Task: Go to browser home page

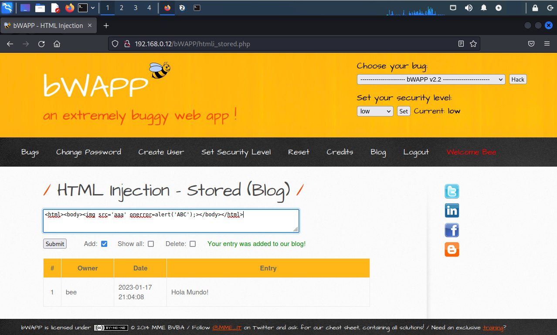Action: tap(57, 44)
